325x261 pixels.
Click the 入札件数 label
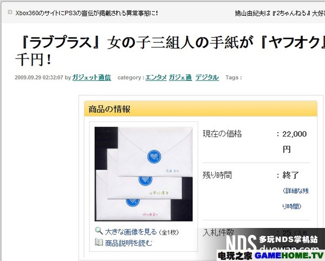point(218,232)
